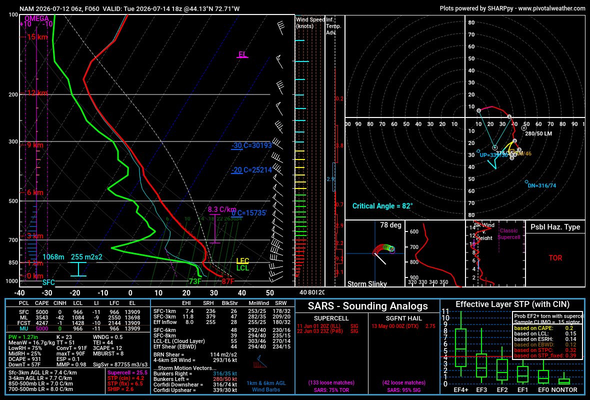The image size is (590, 400).
Task: Click the SHIP = 2.6 value
Action: (x=121, y=389)
